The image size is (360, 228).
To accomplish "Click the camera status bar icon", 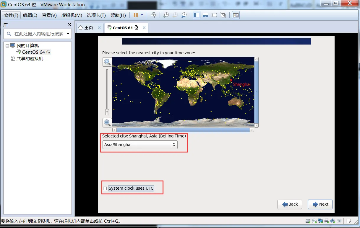I will click(x=339, y=221).
